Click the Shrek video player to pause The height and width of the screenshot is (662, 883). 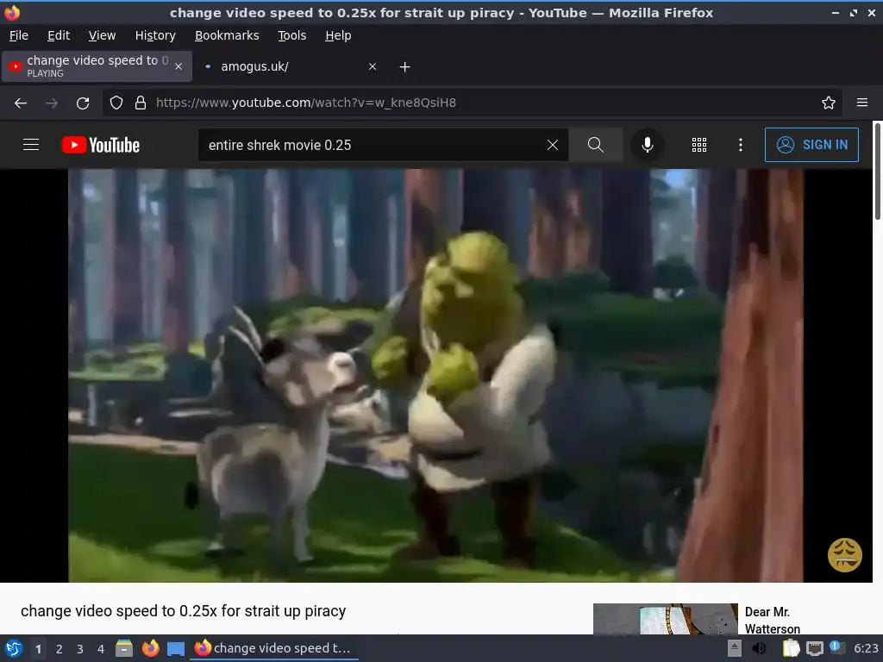tap(435, 376)
